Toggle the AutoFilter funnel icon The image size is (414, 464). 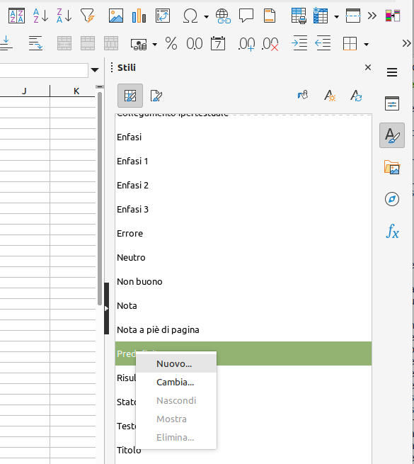[x=88, y=16]
